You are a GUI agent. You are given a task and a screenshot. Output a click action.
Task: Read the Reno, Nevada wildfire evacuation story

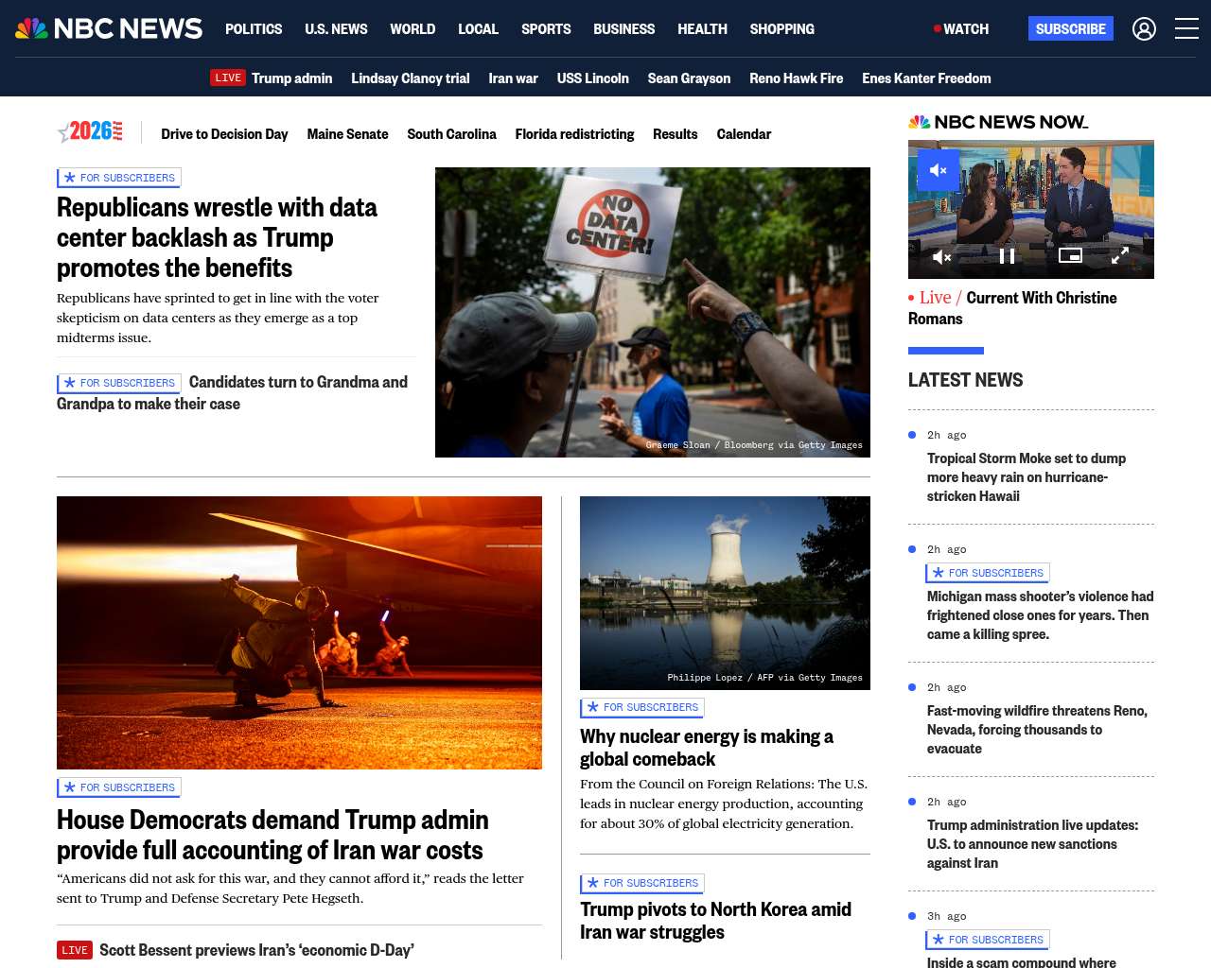click(x=1037, y=730)
